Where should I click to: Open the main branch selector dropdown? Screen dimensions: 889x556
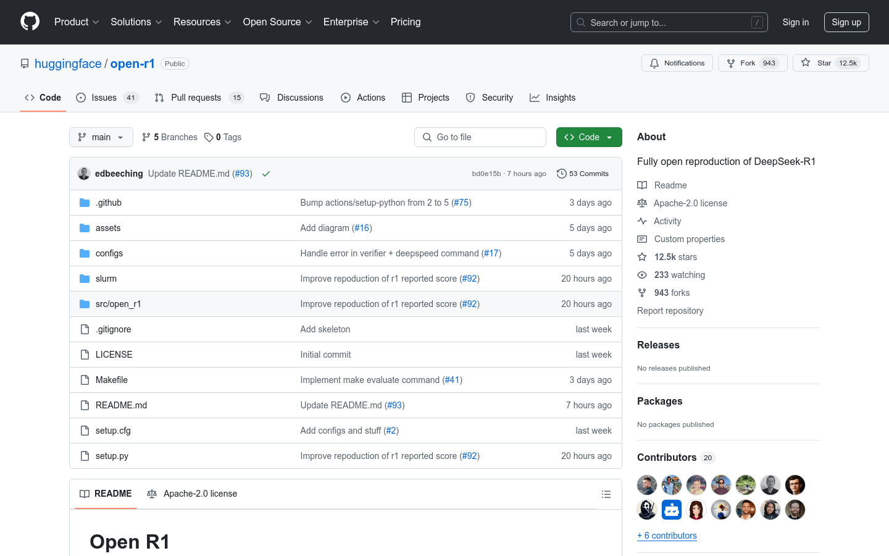coord(101,137)
